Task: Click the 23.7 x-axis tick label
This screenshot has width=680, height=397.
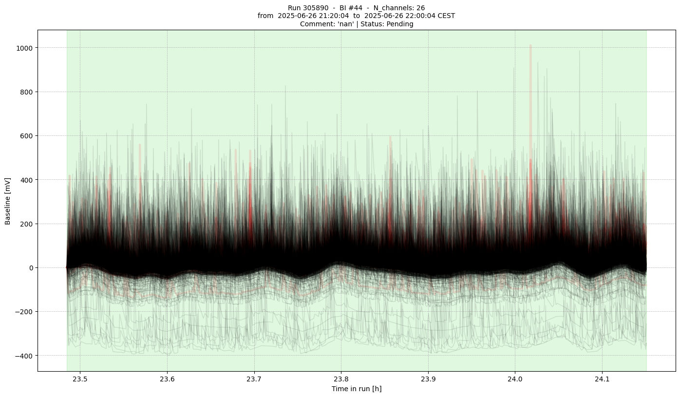Action: tap(254, 379)
